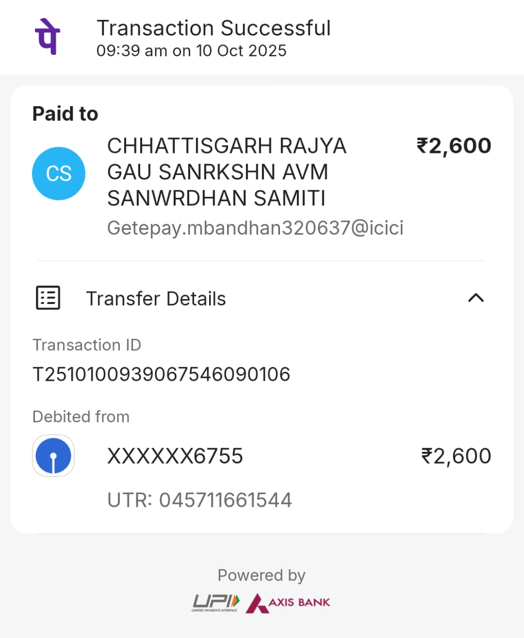Click the Axis Bank logo
524x638 pixels.
(288, 602)
